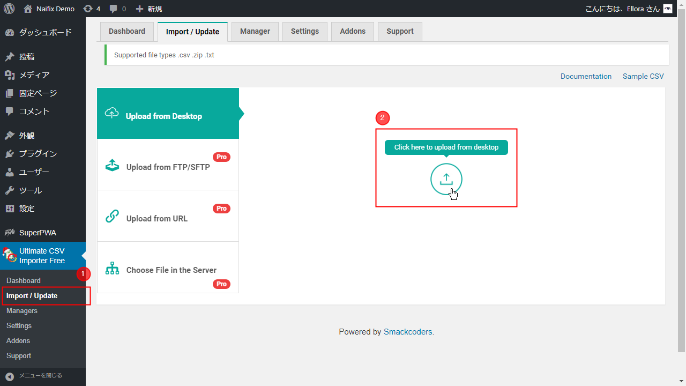This screenshot has width=686, height=386.
Task: Click the 投稿 pin icon
Action: (10, 57)
